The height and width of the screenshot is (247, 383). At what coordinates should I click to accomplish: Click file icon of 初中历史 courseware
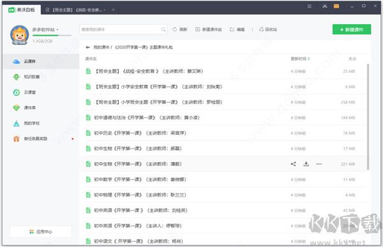click(89, 133)
